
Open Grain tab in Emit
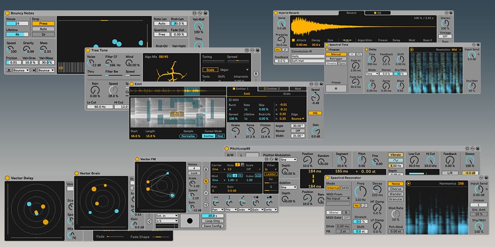pos(287,94)
